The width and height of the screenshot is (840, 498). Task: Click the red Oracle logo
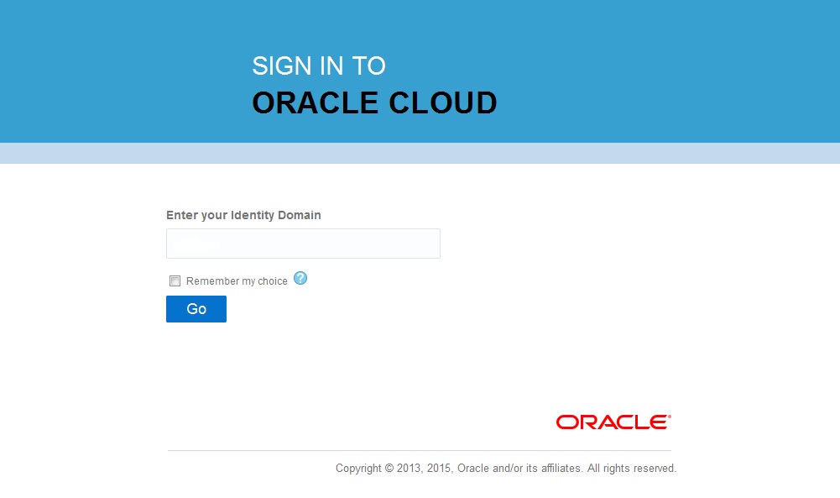point(613,422)
